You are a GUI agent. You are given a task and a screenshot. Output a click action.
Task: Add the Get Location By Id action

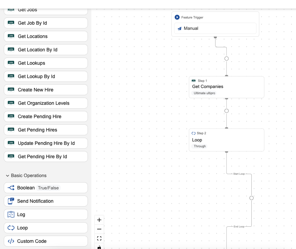point(46,50)
